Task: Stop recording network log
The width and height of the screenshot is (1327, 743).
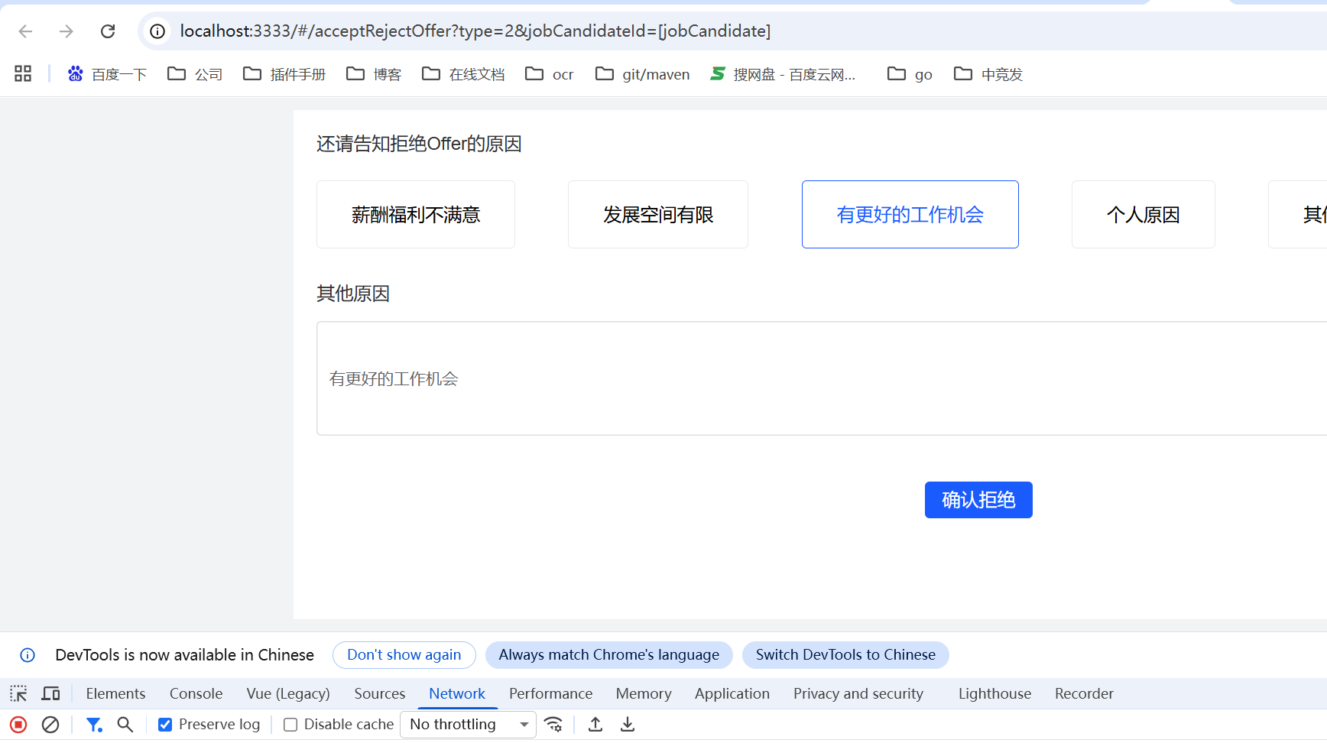Action: [18, 725]
